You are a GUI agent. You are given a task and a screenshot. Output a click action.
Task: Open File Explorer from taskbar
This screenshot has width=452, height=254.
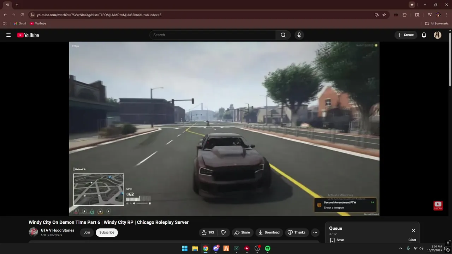[x=195, y=248]
